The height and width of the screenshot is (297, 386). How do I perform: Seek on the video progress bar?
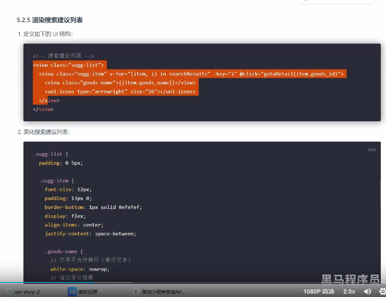tap(193, 283)
